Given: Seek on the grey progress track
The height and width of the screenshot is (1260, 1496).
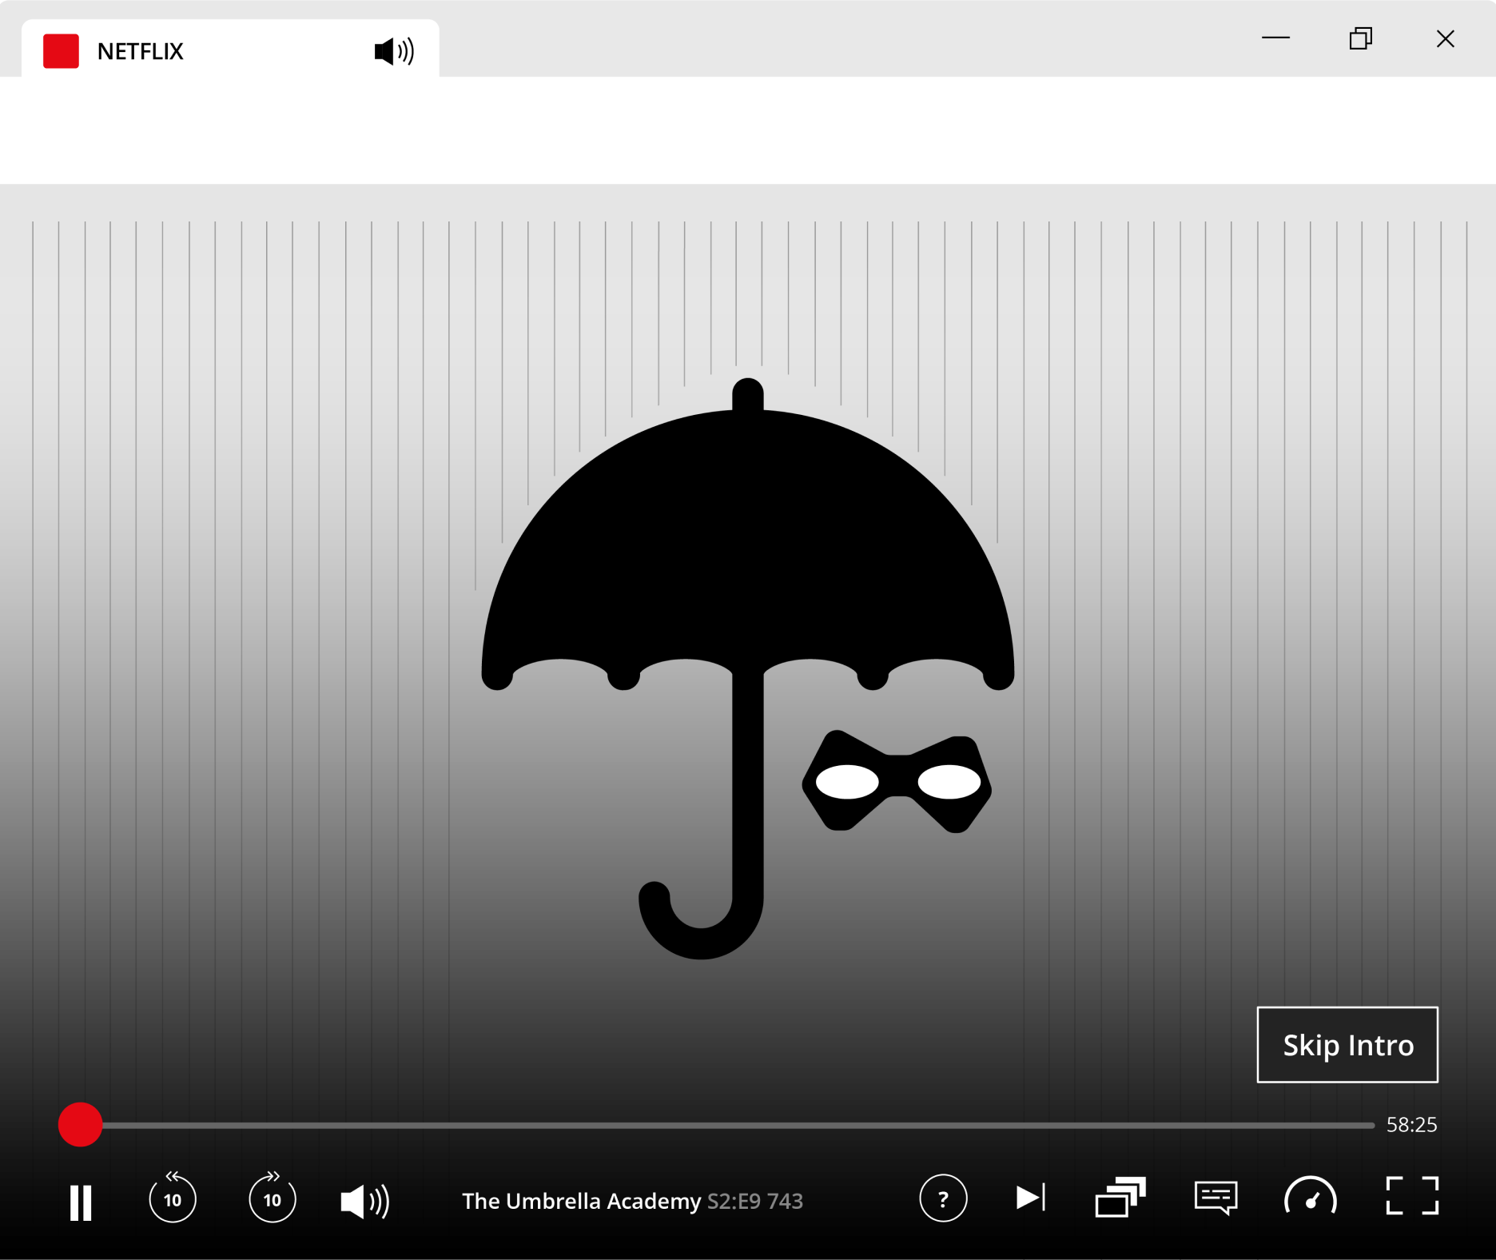Looking at the screenshot, I should click(x=738, y=1125).
